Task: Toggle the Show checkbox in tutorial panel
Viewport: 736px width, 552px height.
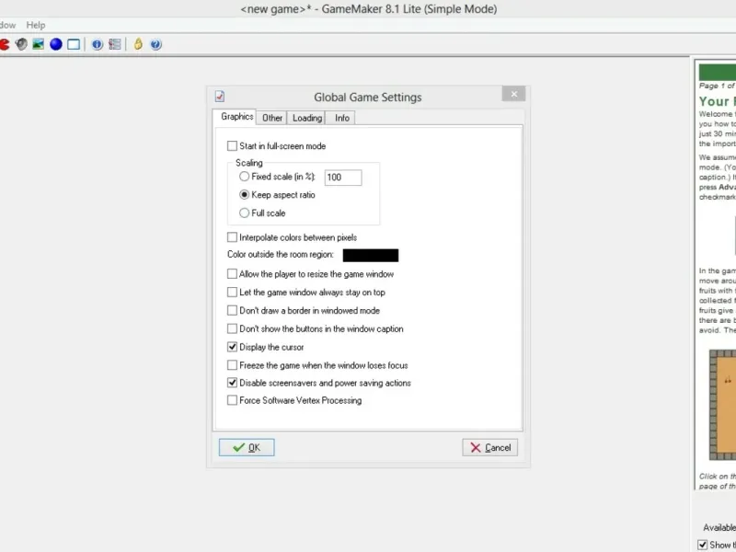Action: [703, 545]
